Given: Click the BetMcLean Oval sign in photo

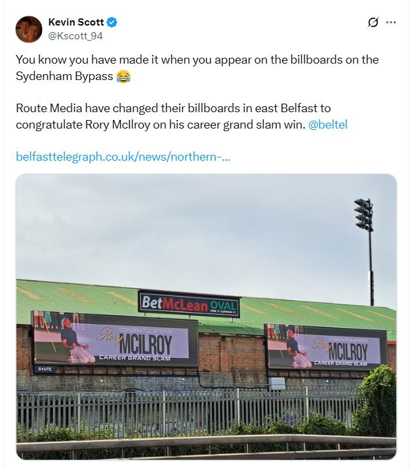Looking at the screenshot, I should pyautogui.click(x=189, y=304).
